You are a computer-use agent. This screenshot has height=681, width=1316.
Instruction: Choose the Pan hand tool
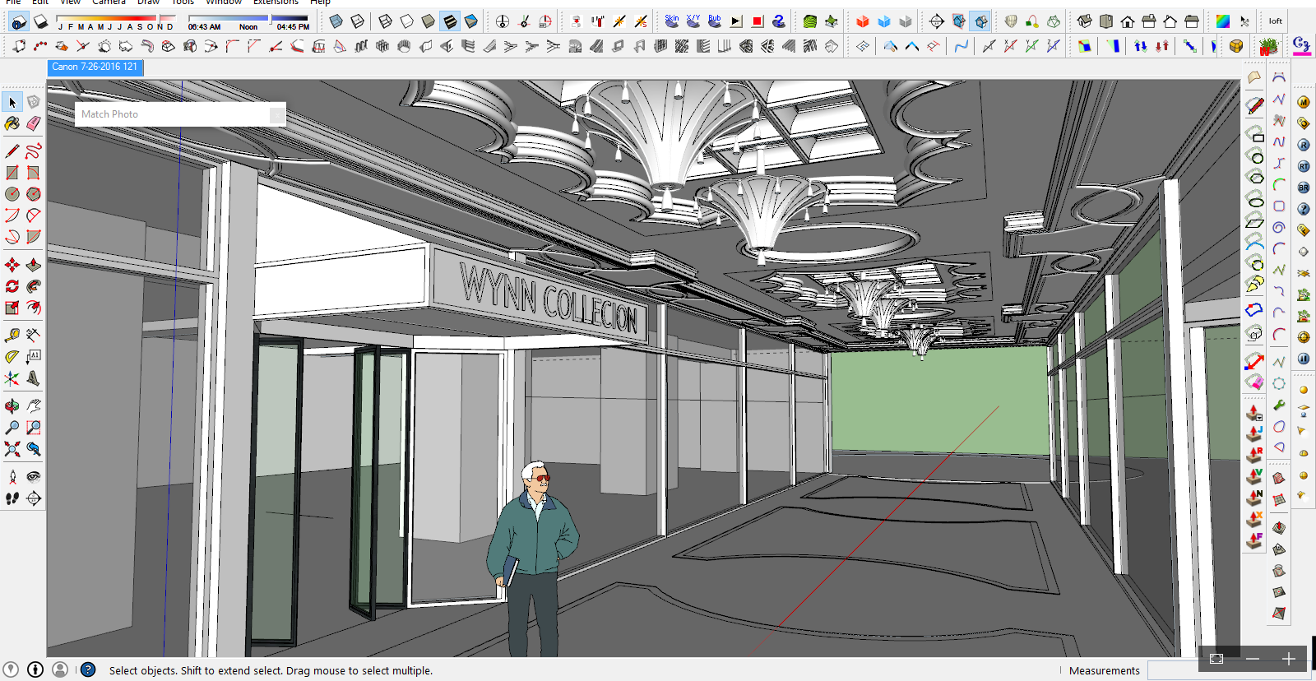coord(33,406)
